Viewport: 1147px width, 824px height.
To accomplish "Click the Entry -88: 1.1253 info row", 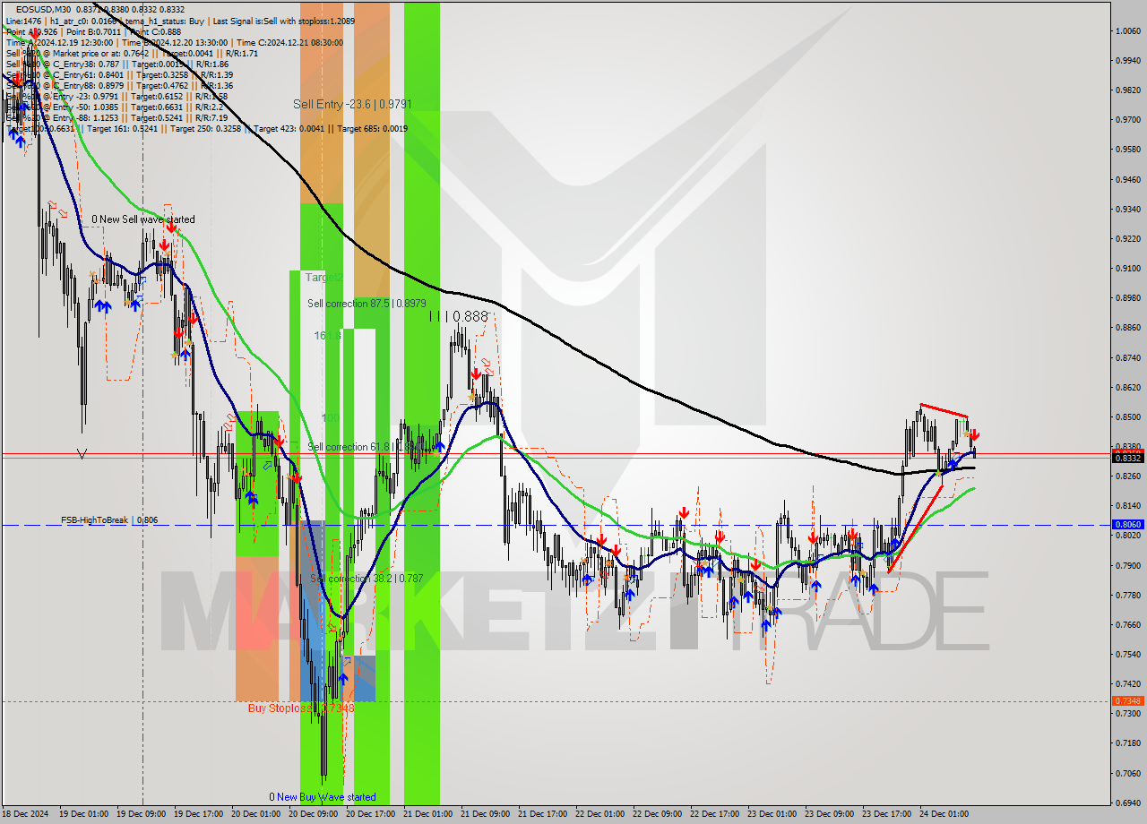I will pos(116,117).
